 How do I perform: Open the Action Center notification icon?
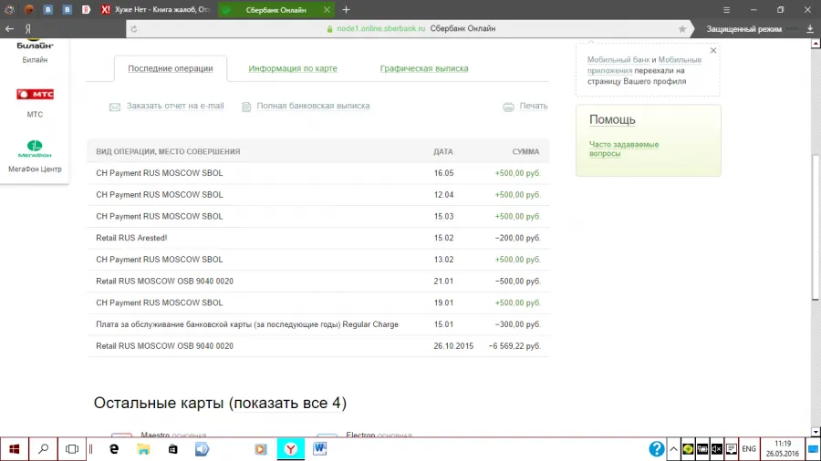tap(732, 449)
